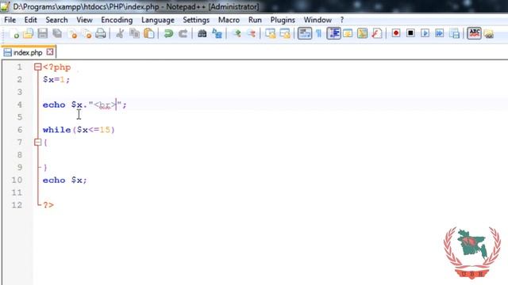This screenshot has height=285, width=508.
Task: Click the while keyword on line 6
Action: (56, 130)
